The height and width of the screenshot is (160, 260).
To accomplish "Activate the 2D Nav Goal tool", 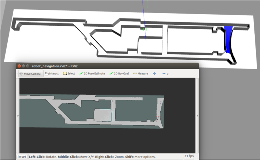I will (119, 74).
